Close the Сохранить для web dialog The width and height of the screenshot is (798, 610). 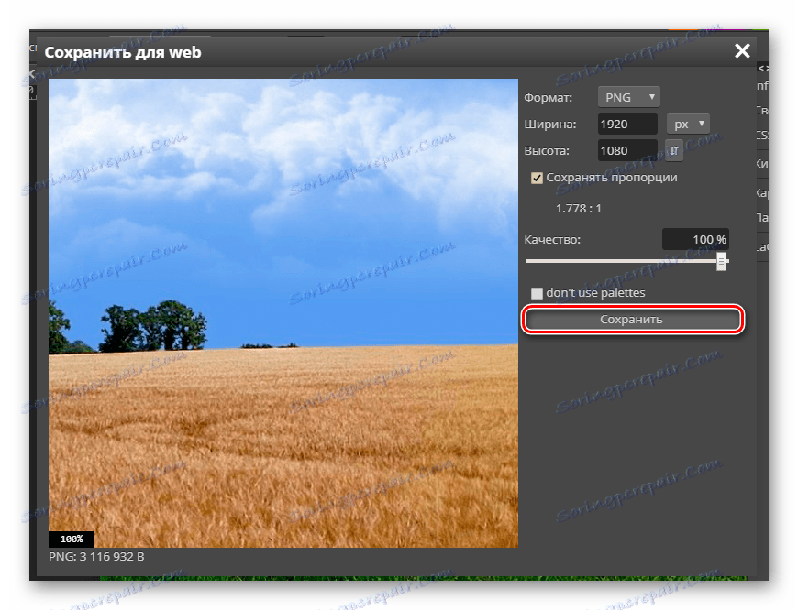pos(742,51)
